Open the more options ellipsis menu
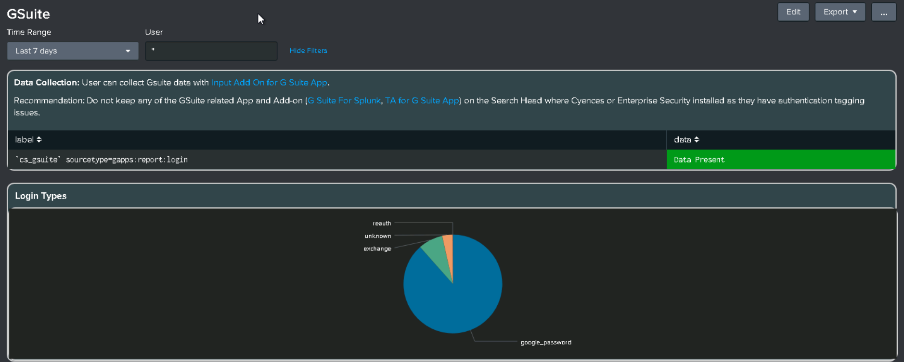The width and height of the screenshot is (904, 362). point(884,12)
